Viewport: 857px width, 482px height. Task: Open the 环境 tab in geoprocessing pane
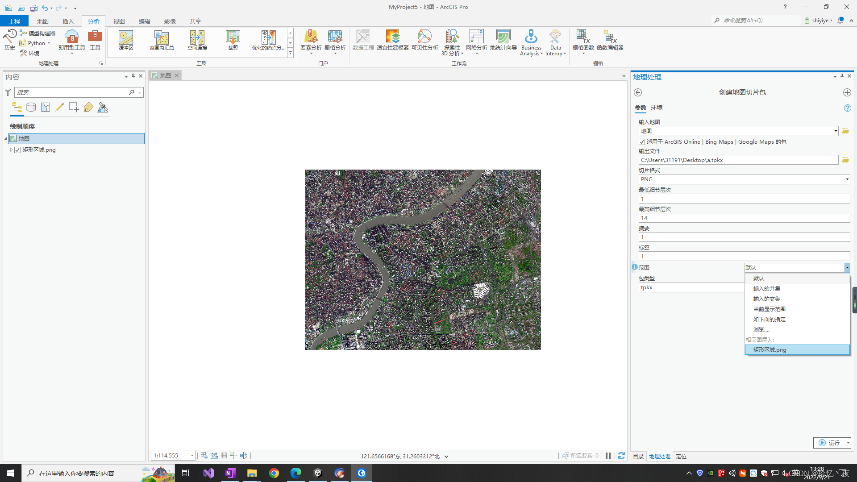tap(657, 108)
